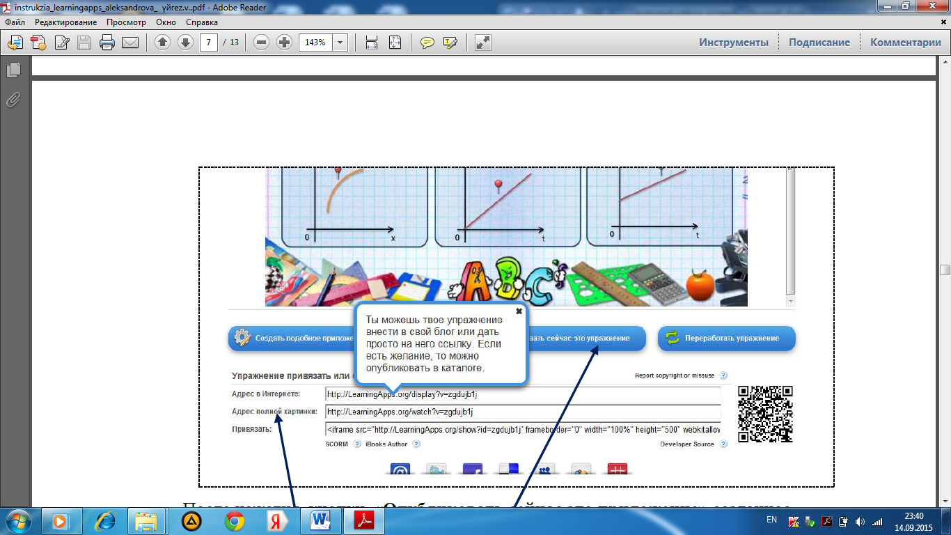Open Windows Explorer folder icon in taskbar
Viewport: 951px width, 535px height.
[x=146, y=520]
